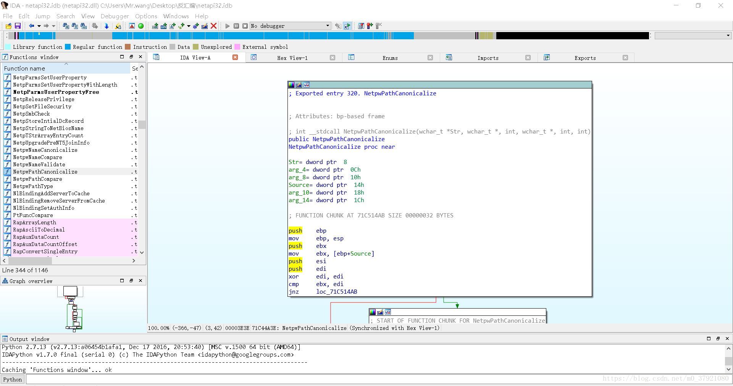Click the edit pencil icon in graph block header

pos(299,85)
